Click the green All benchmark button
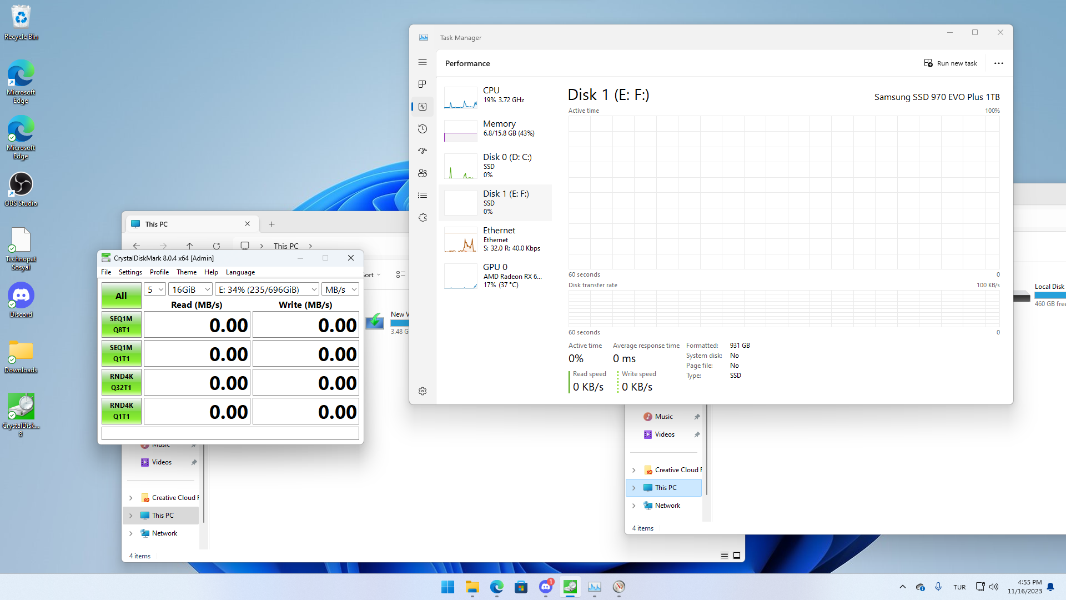The image size is (1066, 600). [121, 296]
